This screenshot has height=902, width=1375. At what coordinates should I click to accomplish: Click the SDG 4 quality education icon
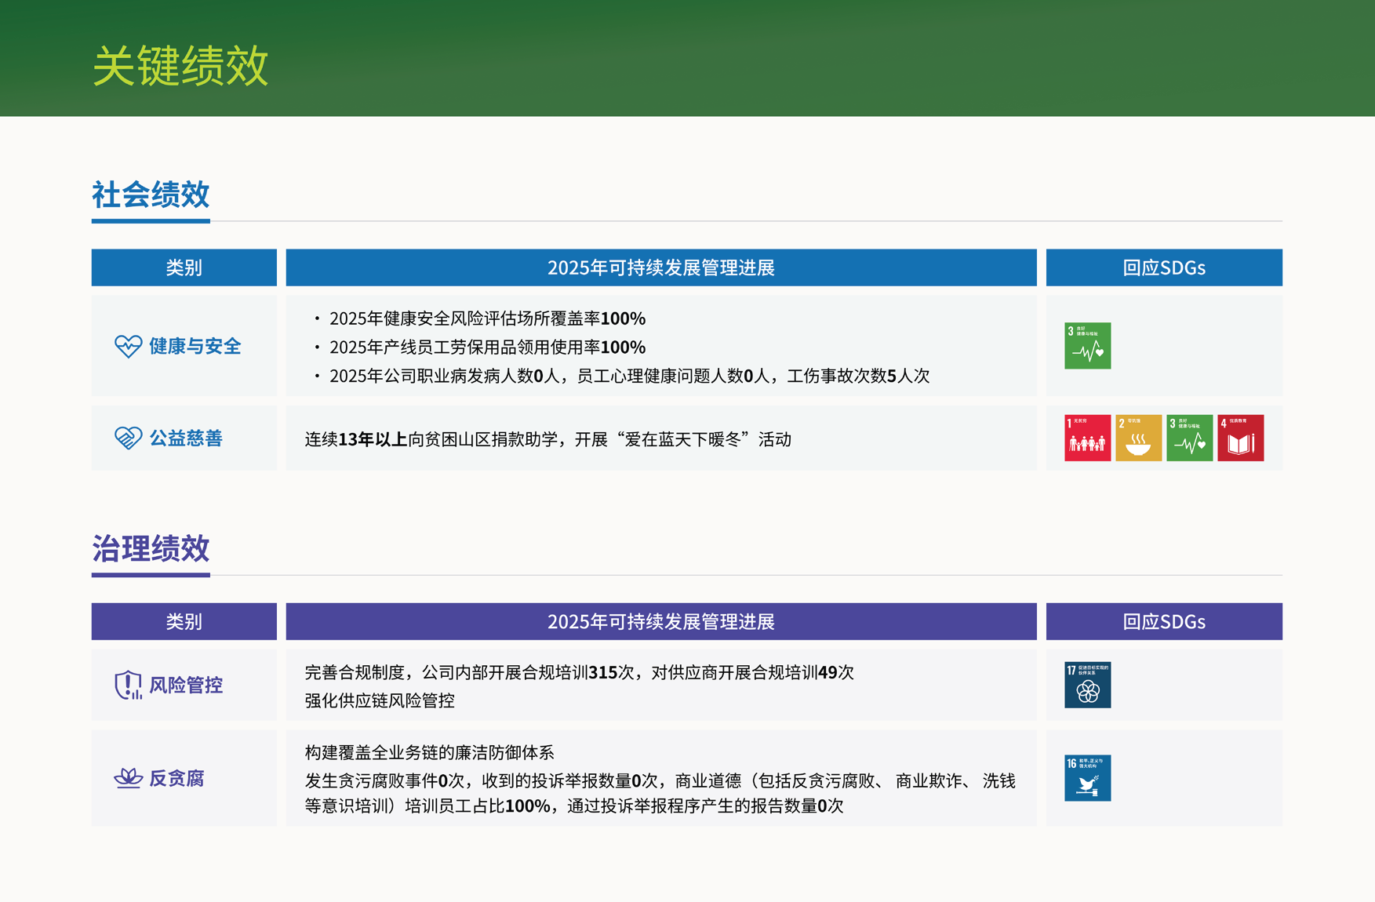[x=1240, y=438]
